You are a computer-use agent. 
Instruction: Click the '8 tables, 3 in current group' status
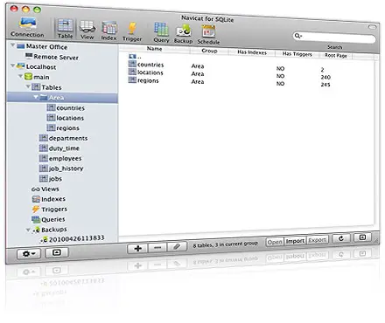225,244
